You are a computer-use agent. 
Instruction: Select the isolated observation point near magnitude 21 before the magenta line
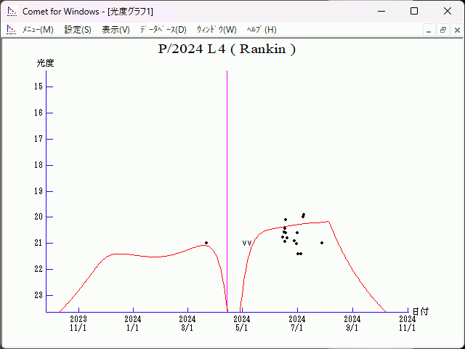pos(206,243)
